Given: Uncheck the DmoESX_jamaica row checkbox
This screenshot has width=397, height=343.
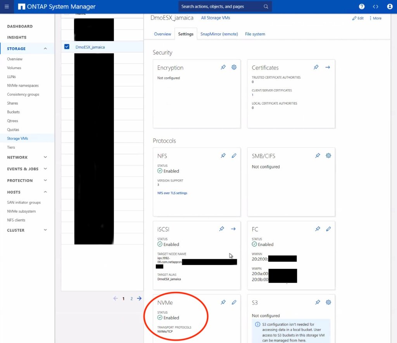Looking at the screenshot, I should tap(67, 46).
